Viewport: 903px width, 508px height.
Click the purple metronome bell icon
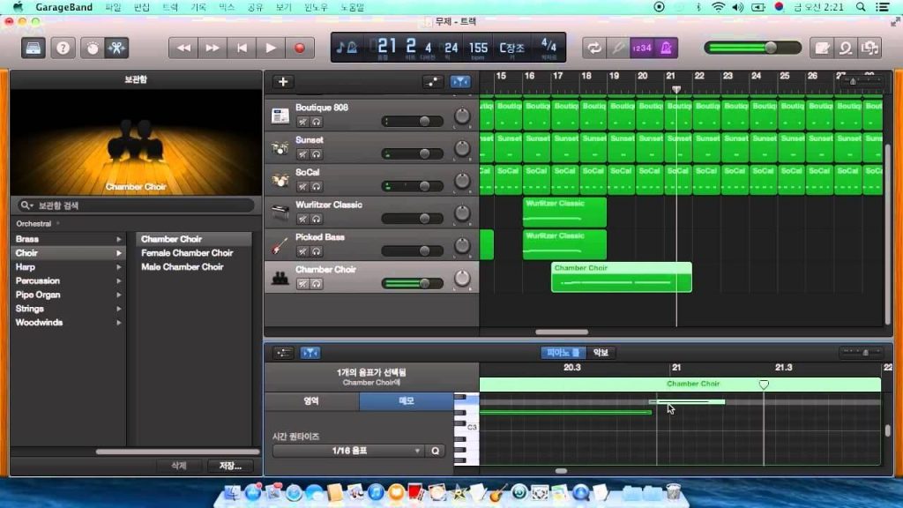click(x=666, y=48)
